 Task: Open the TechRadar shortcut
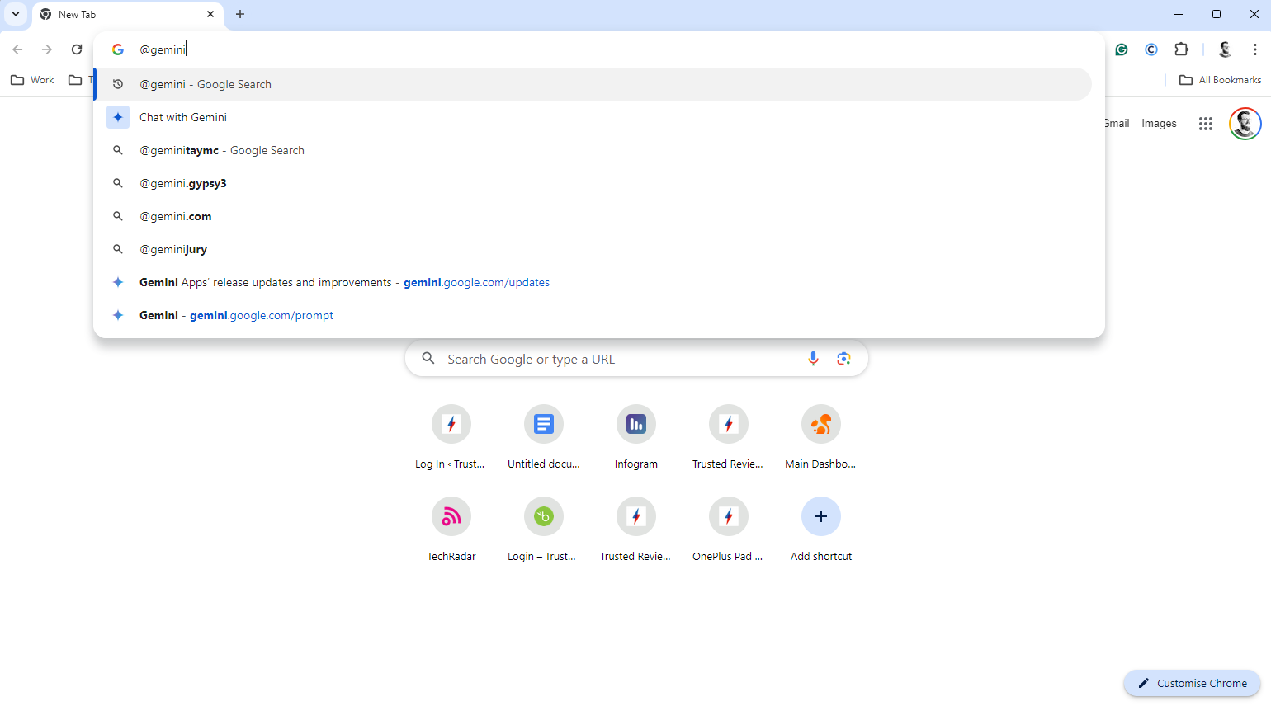coord(451,531)
